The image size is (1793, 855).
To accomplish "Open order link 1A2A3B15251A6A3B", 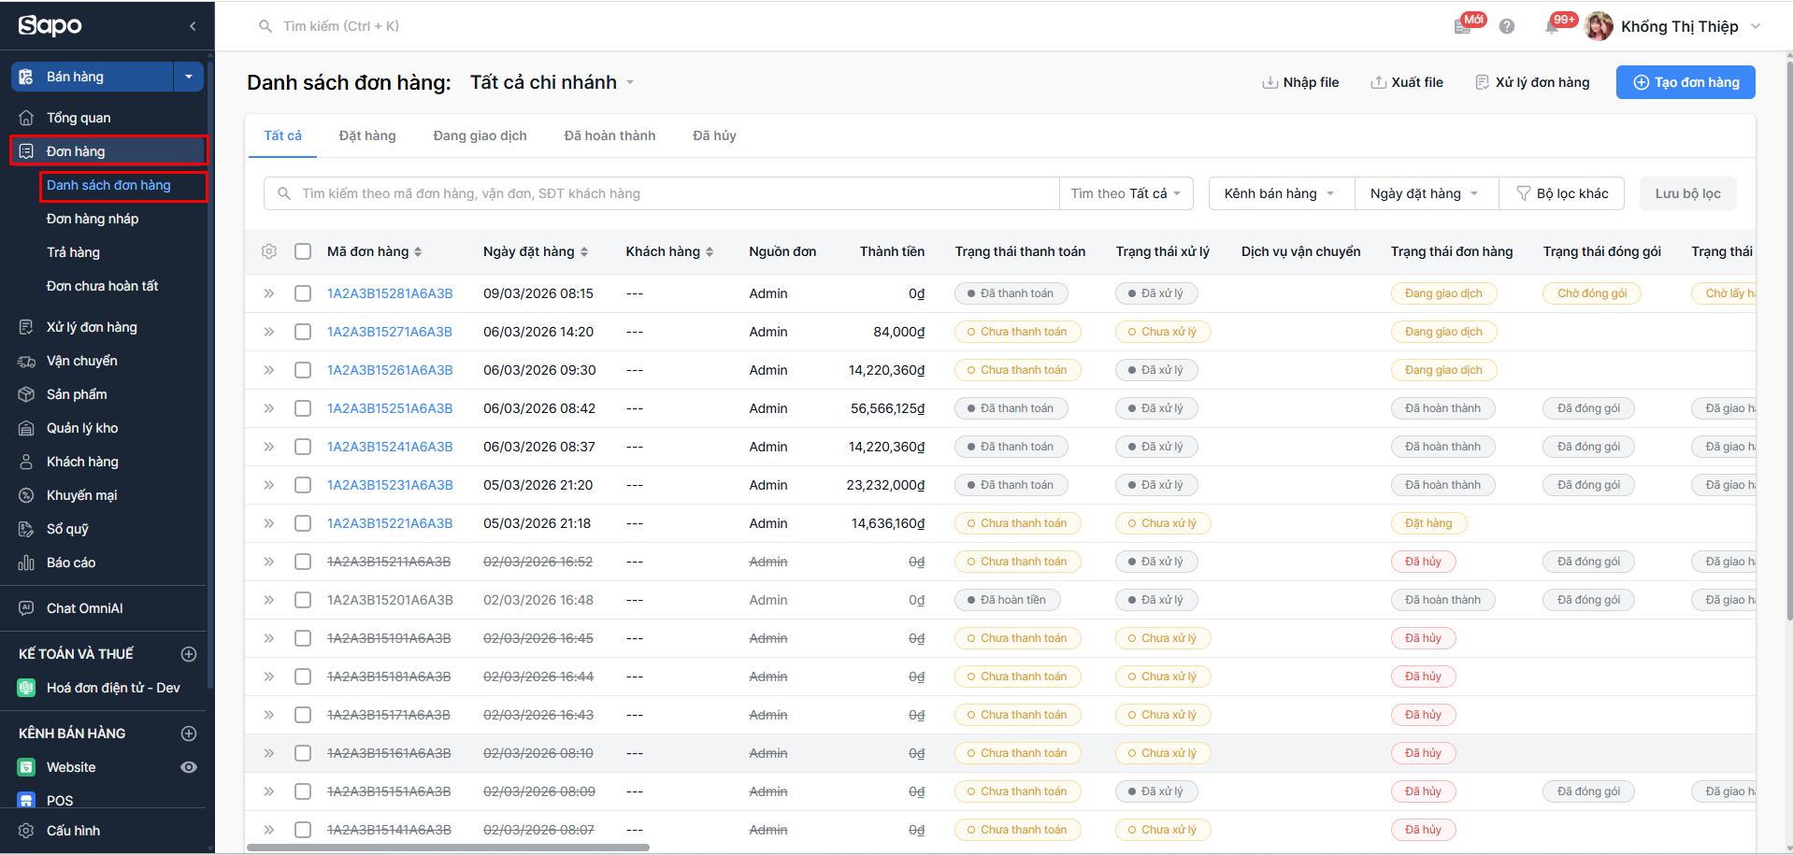I will (390, 408).
